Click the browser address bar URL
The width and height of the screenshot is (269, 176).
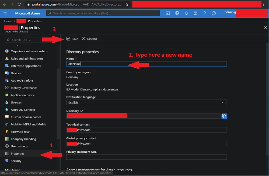(x=77, y=5)
